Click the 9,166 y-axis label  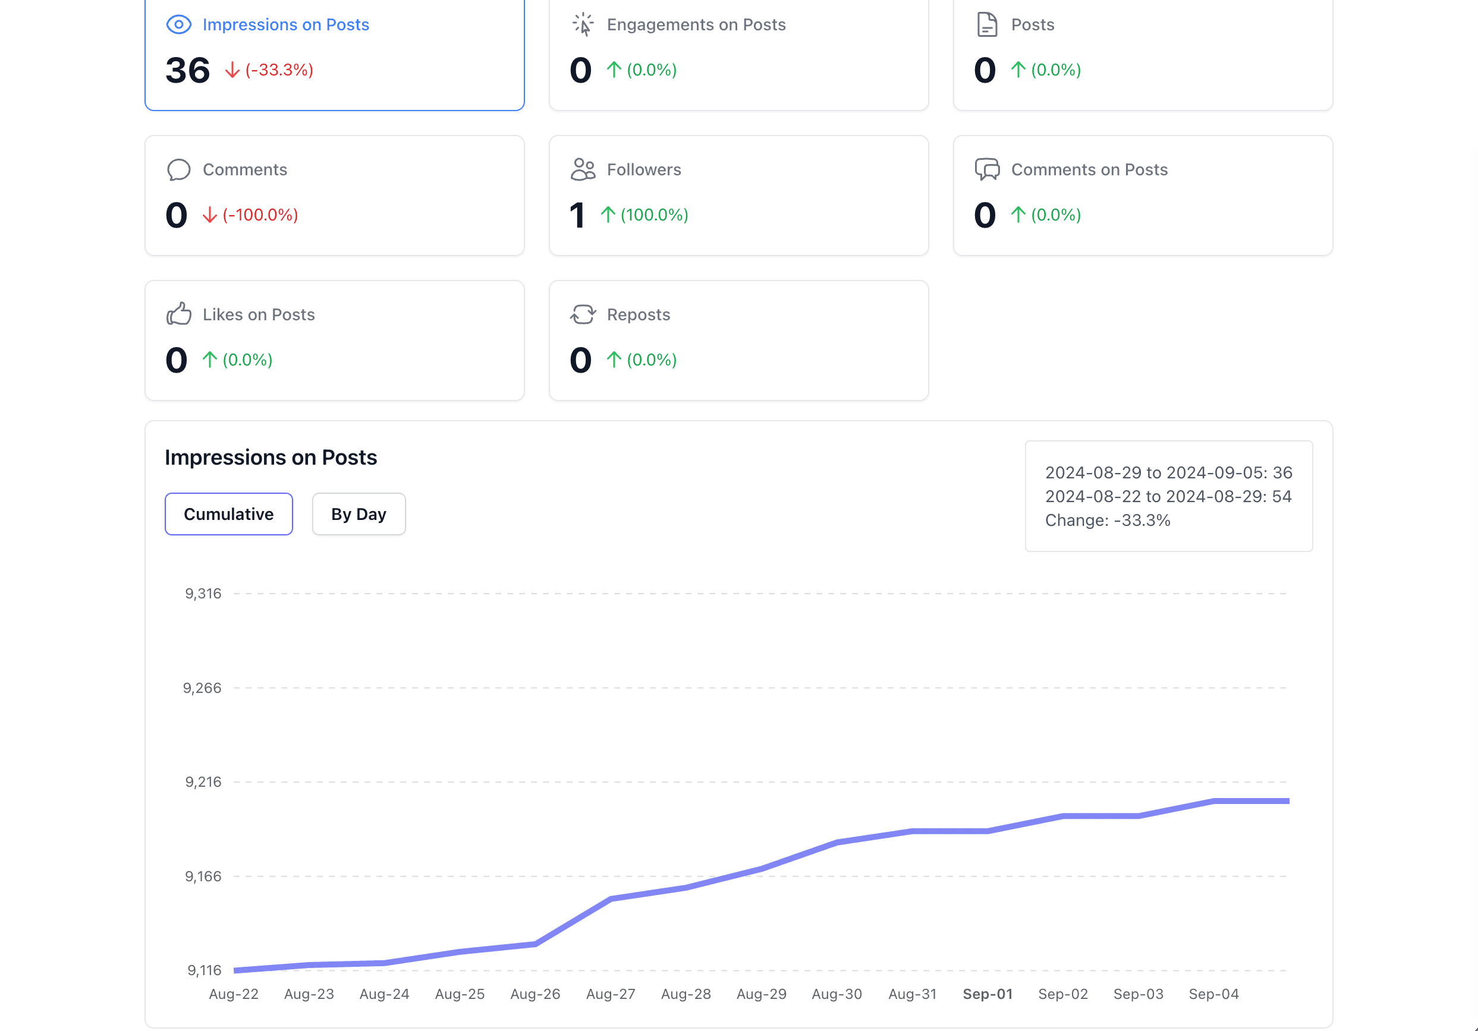203,876
